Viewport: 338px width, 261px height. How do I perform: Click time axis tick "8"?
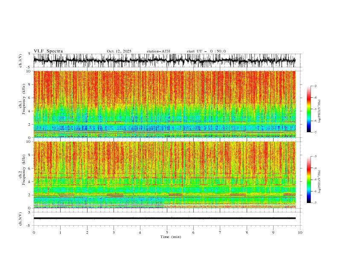click(247, 232)
